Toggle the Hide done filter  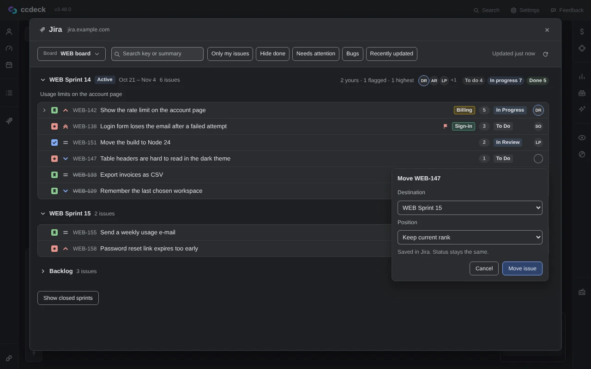tap(272, 54)
